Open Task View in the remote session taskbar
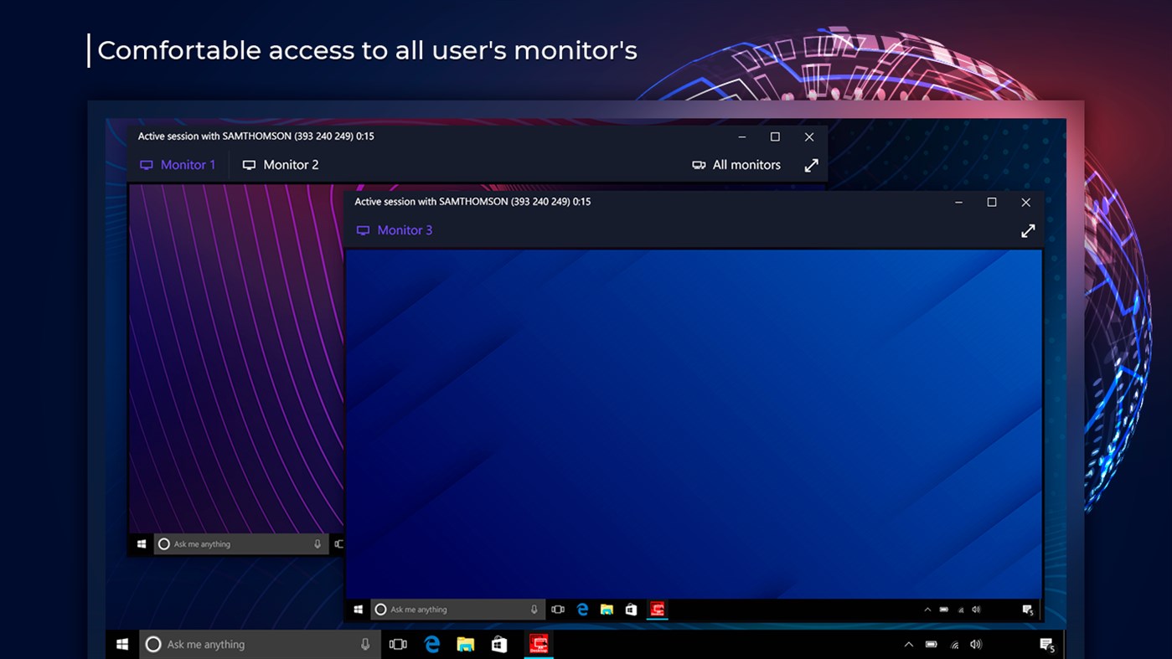 pyautogui.click(x=558, y=609)
